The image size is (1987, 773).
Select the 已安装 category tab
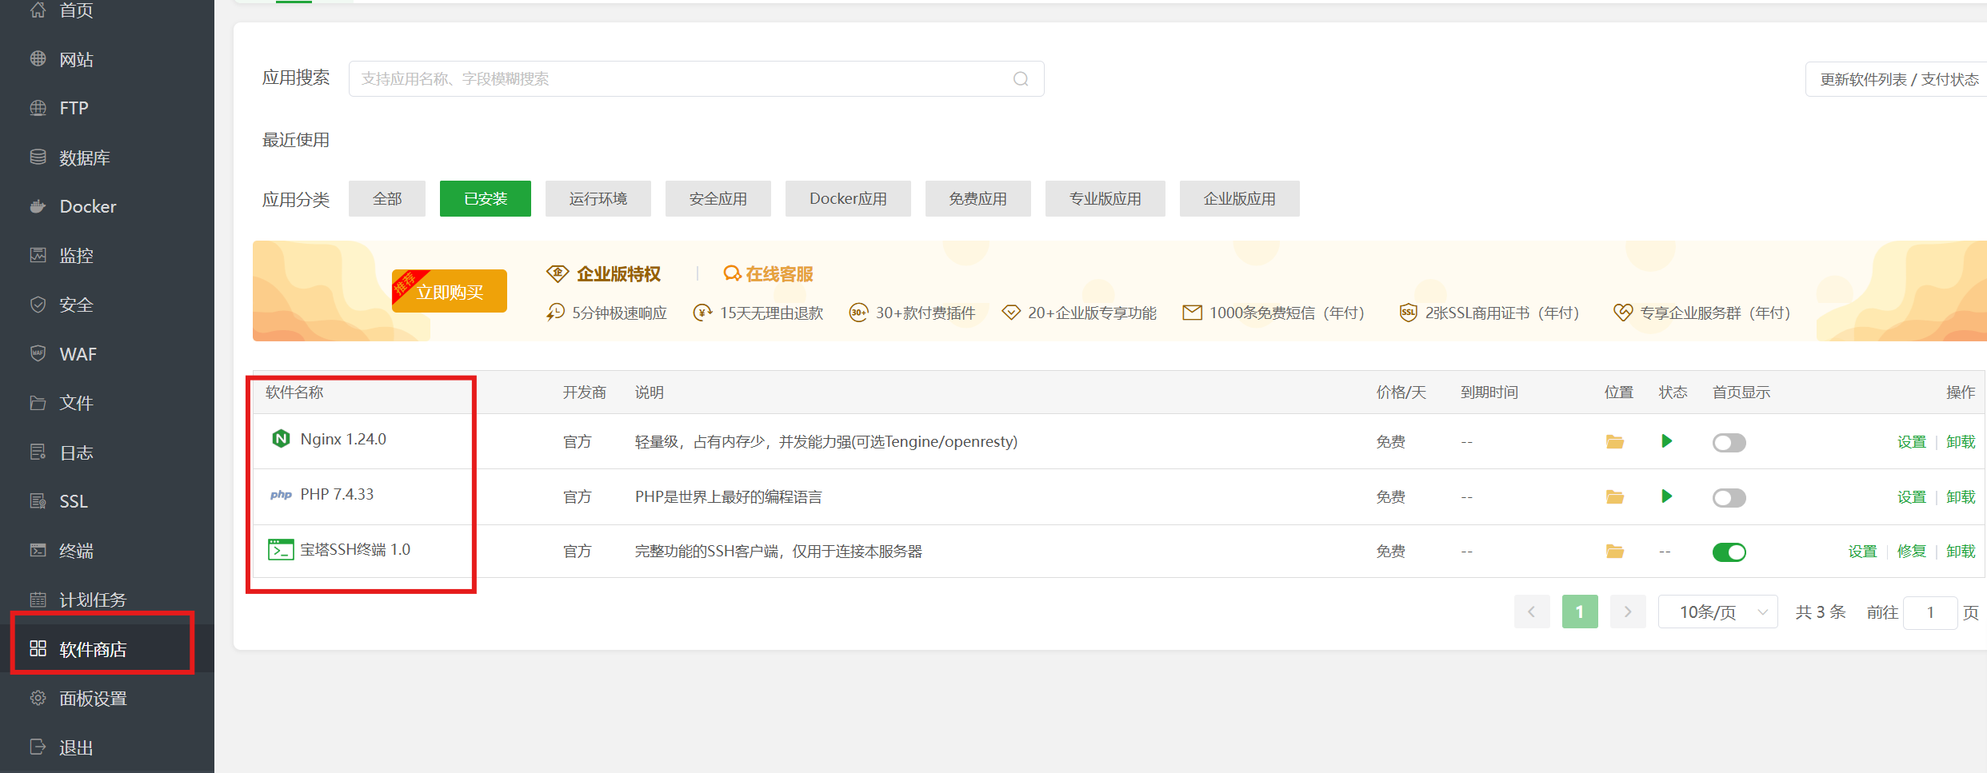pos(486,199)
